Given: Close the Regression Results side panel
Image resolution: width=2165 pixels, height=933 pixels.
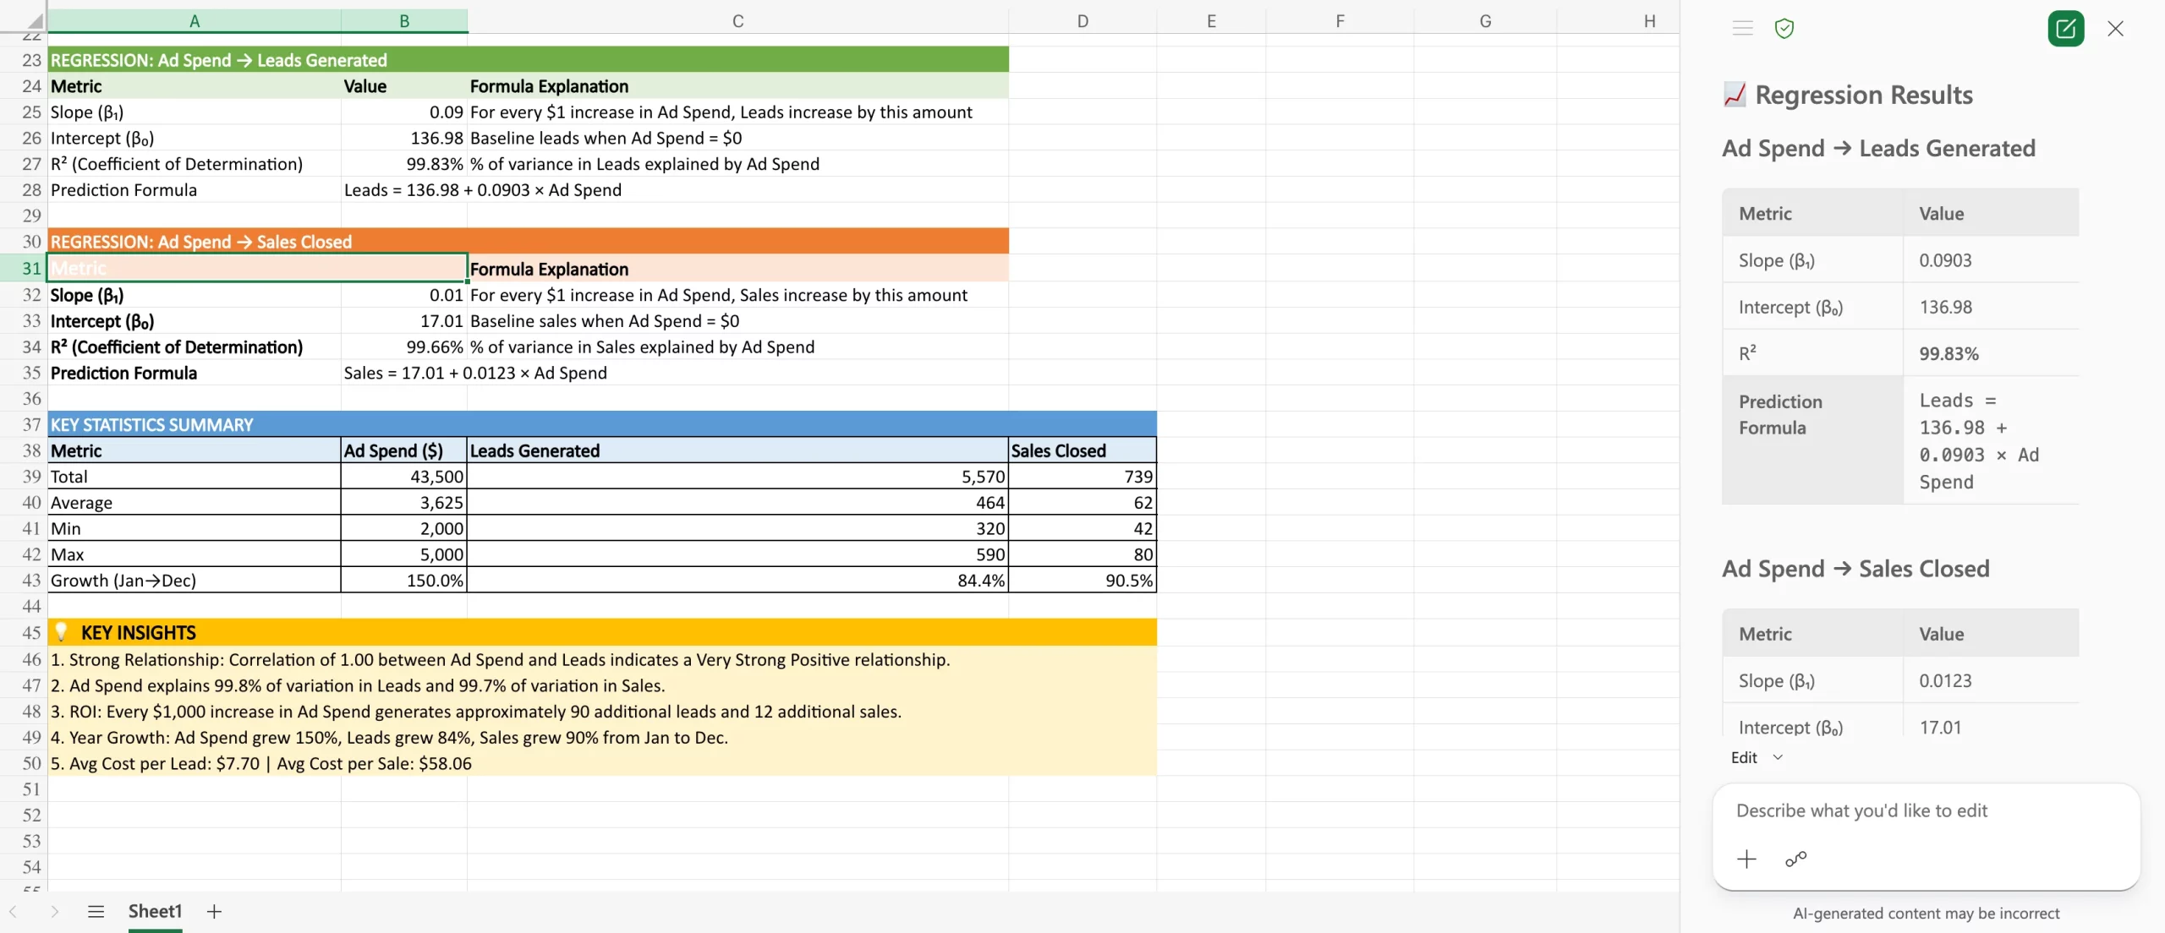Looking at the screenshot, I should (x=2115, y=29).
